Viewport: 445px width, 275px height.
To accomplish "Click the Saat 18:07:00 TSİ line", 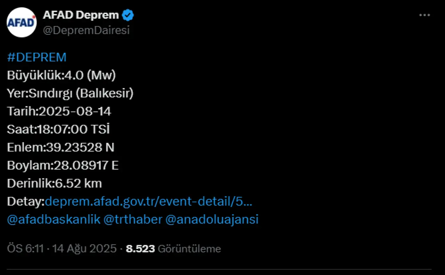I will point(58,130).
